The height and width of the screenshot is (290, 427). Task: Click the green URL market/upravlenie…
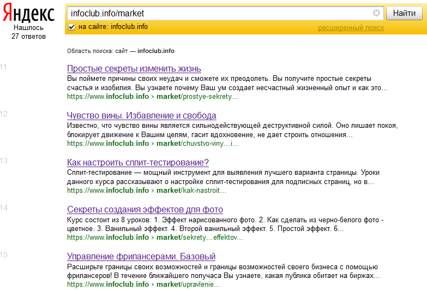143,285
